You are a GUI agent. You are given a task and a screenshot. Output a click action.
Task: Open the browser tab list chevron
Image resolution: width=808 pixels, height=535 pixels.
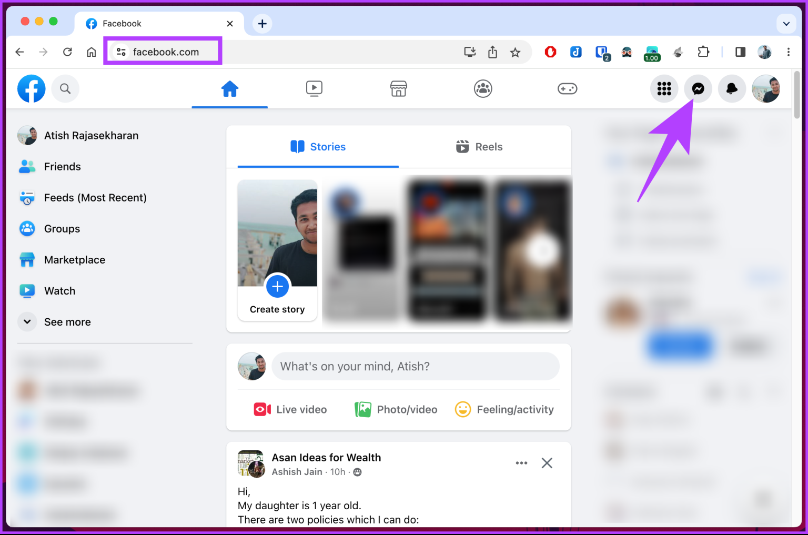786,23
